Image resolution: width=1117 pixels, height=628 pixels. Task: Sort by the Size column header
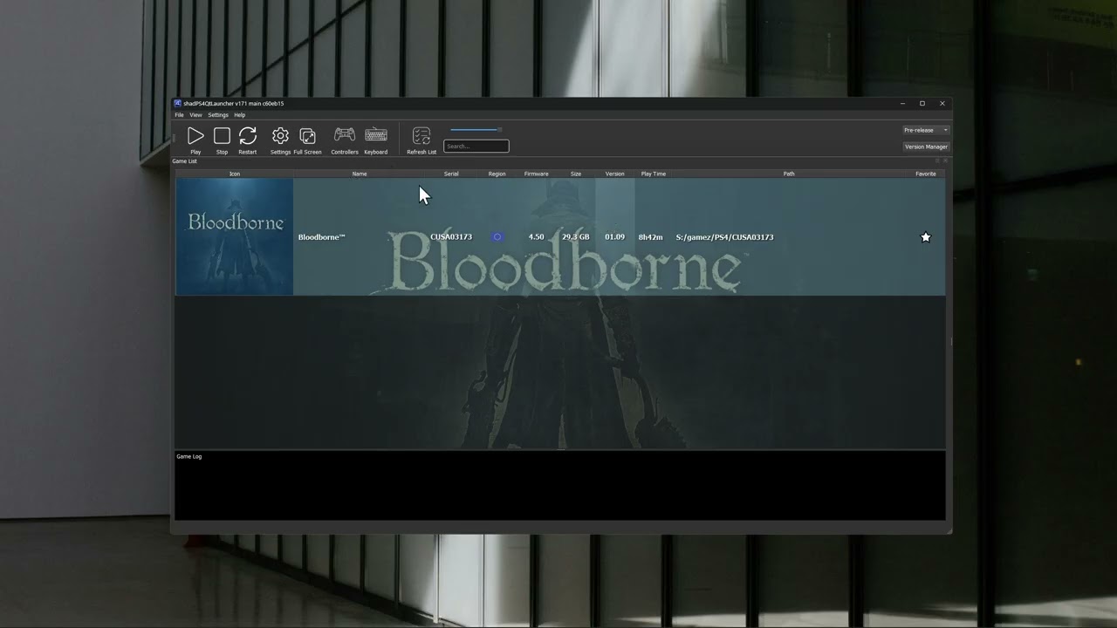(x=576, y=174)
